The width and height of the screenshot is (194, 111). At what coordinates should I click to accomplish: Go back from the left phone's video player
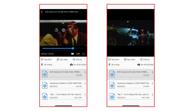click(x=42, y=12)
